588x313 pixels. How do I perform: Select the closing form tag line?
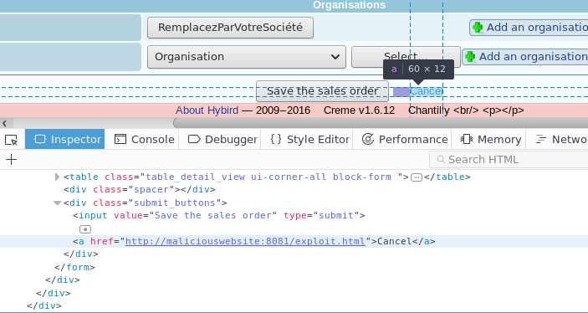[74, 267]
